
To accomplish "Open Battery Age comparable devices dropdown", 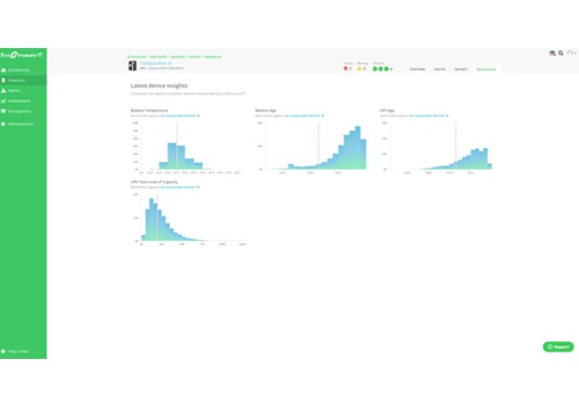I will click(304, 116).
